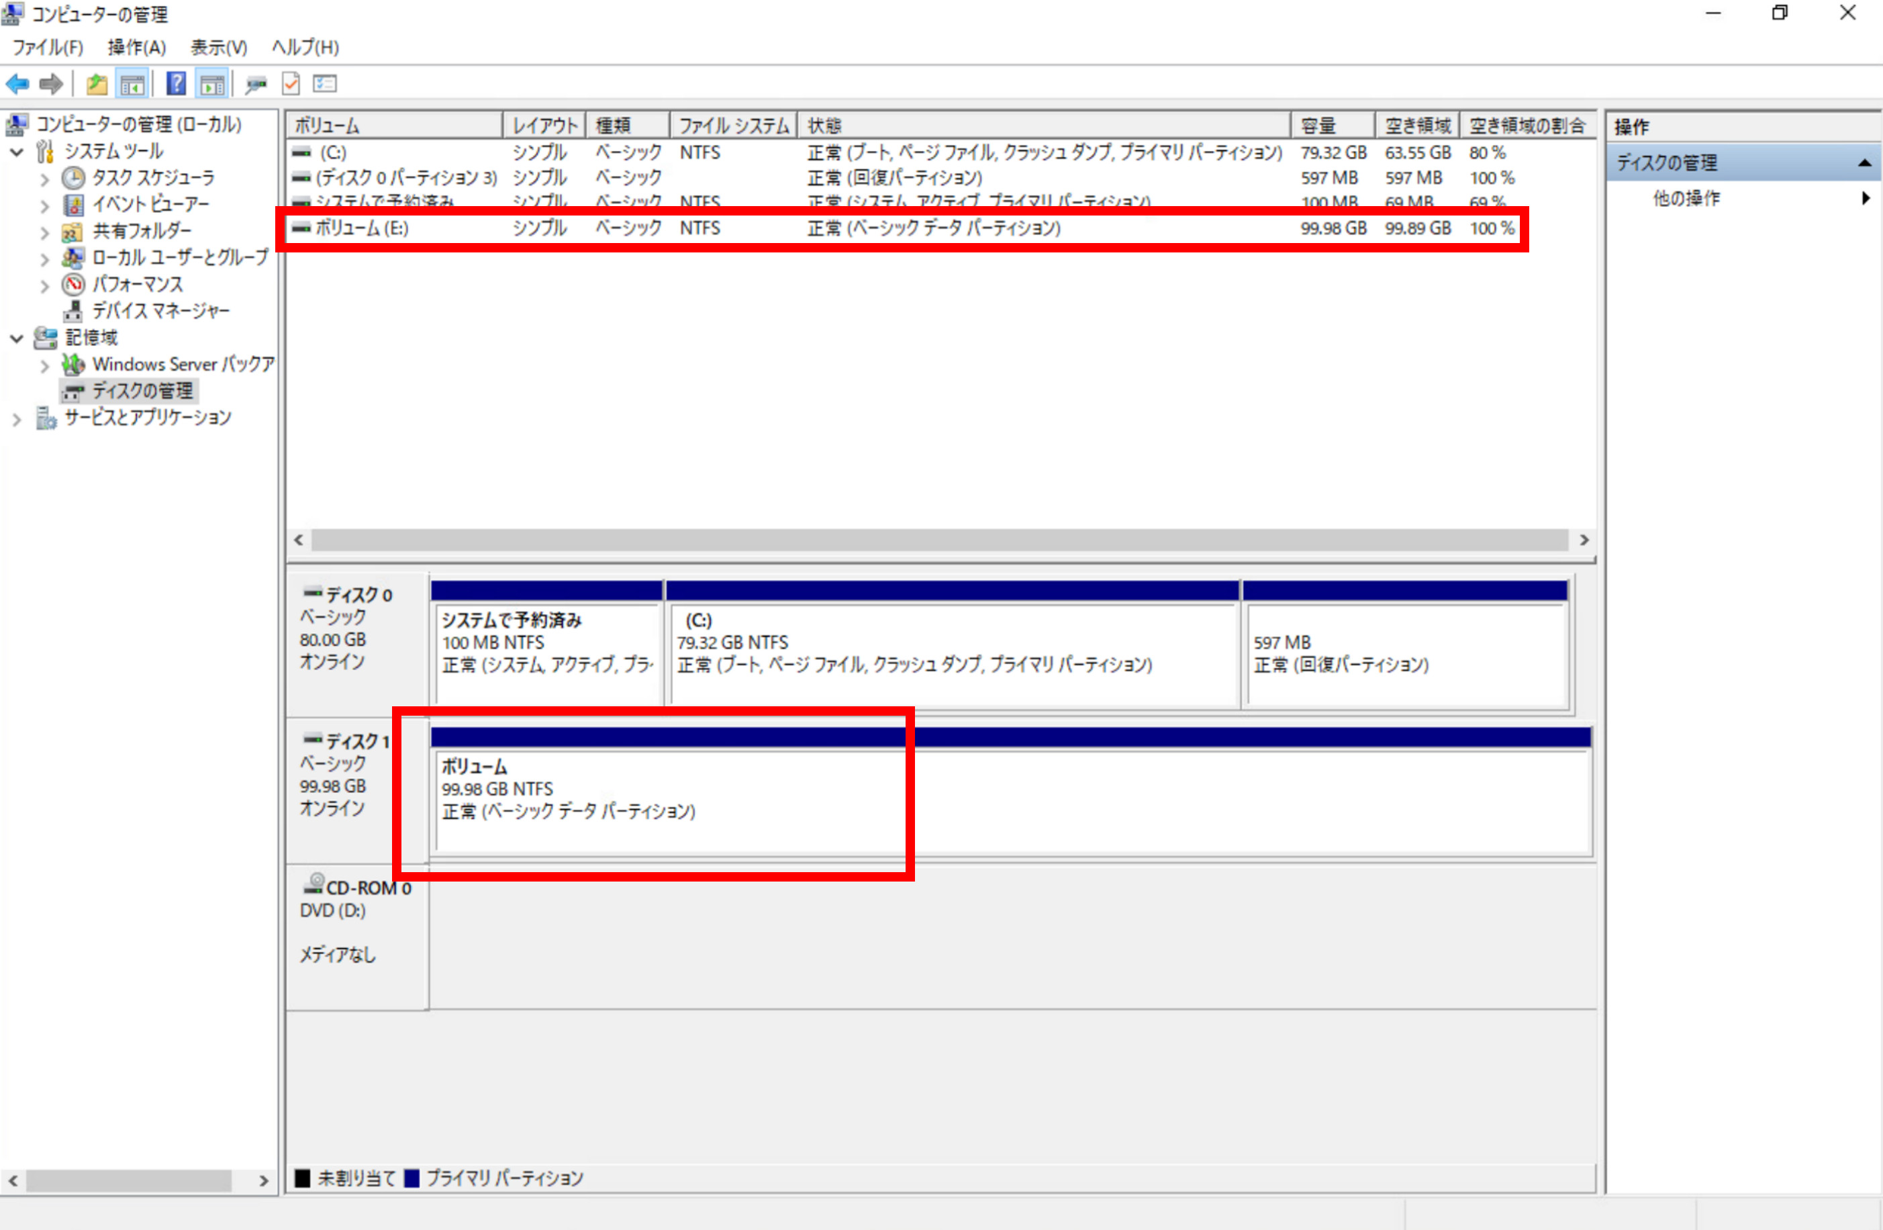Viewport: 1883px width, 1230px height.
Task: Select Task Scheduler clock item
Action: click(x=152, y=178)
